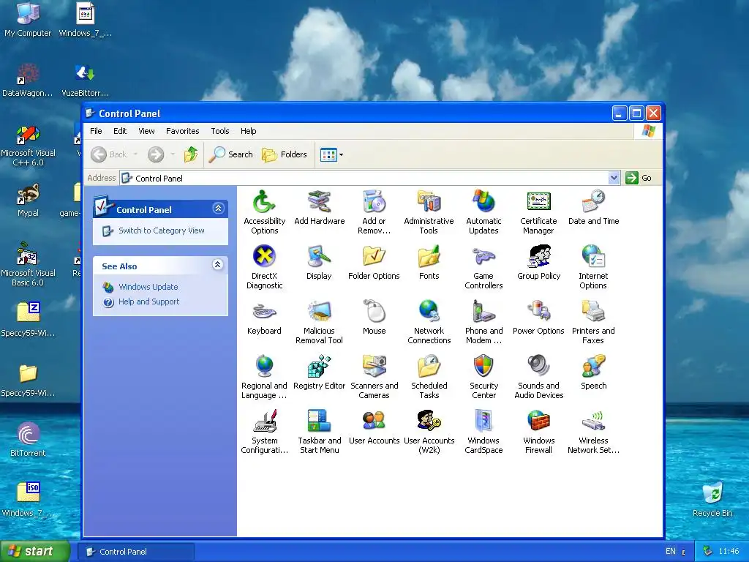Open the Tools menu

[x=219, y=131]
